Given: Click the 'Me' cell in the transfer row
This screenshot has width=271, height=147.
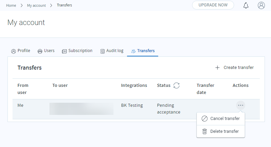Looking at the screenshot, I should [x=20, y=105].
